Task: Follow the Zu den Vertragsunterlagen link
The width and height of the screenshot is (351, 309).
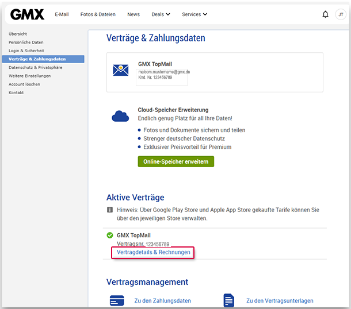Action: click(x=280, y=301)
